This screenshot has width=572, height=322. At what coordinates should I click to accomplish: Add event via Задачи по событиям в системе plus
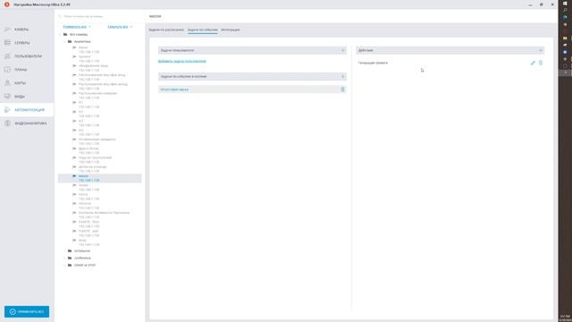pos(342,77)
